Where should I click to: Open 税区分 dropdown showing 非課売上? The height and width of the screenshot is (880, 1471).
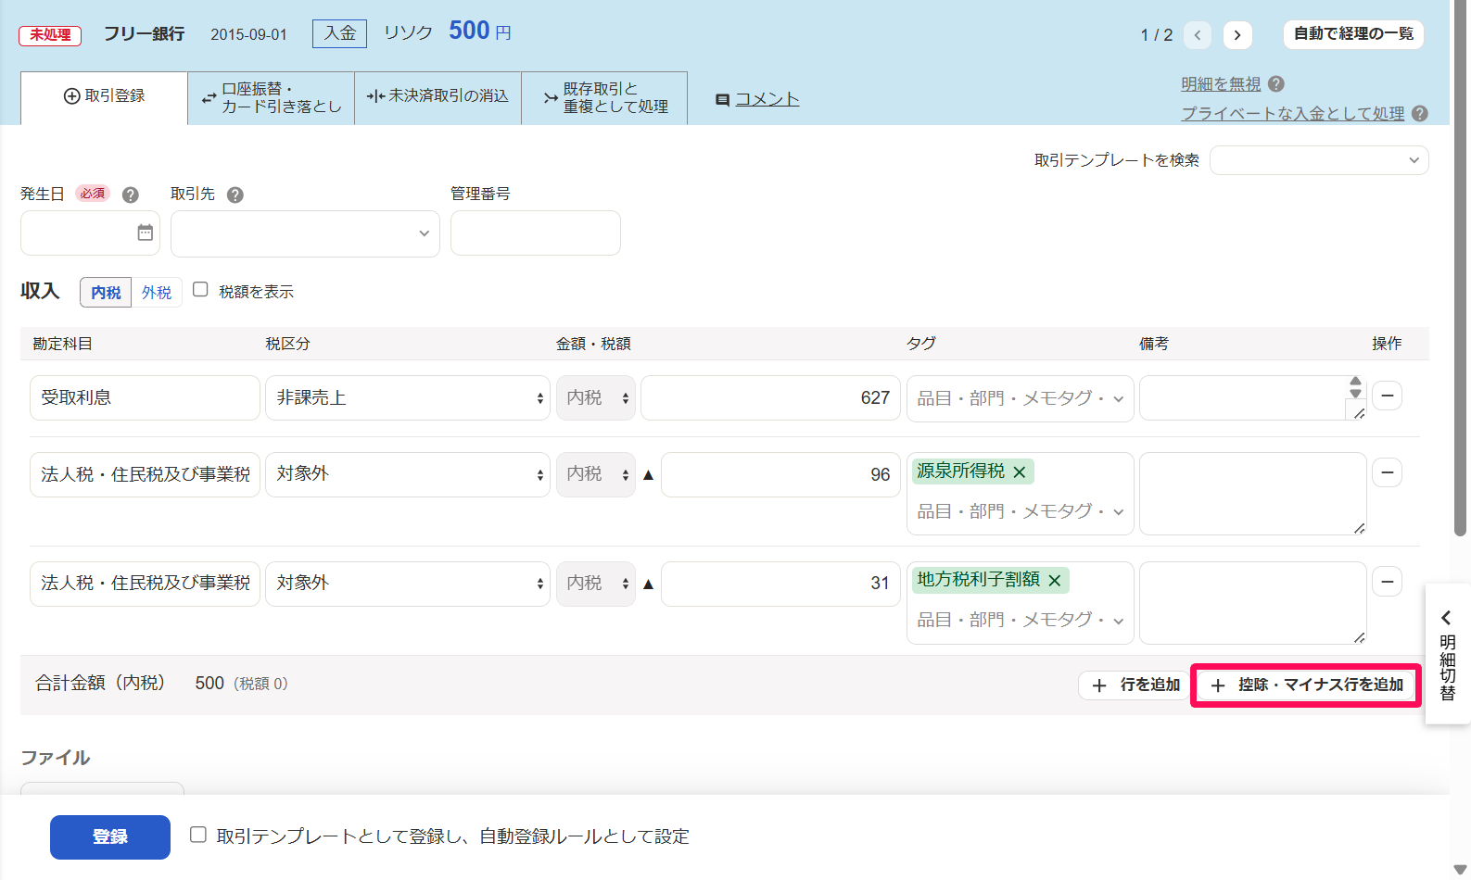408,398
